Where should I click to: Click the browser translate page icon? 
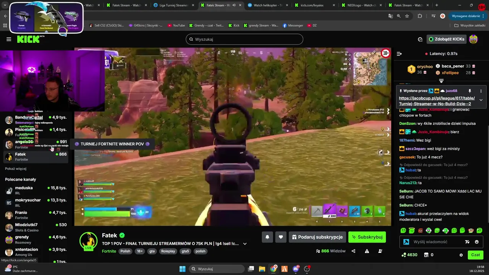pos(390,16)
